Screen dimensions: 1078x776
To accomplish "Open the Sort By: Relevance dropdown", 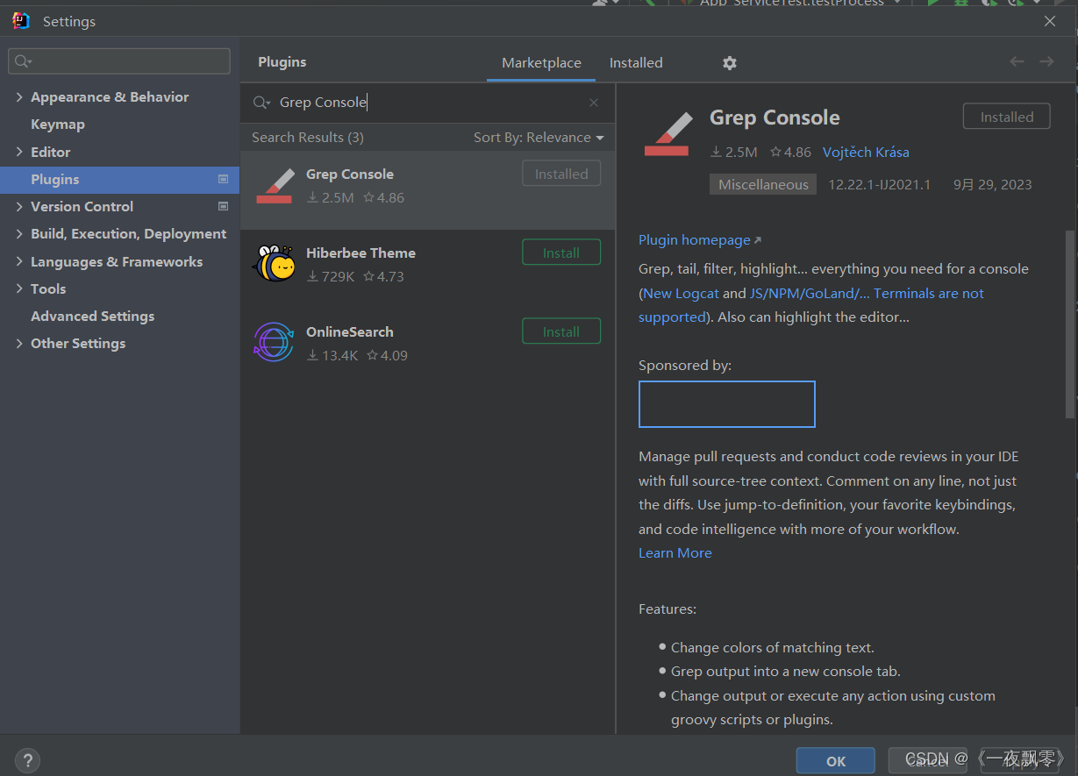I will (539, 138).
